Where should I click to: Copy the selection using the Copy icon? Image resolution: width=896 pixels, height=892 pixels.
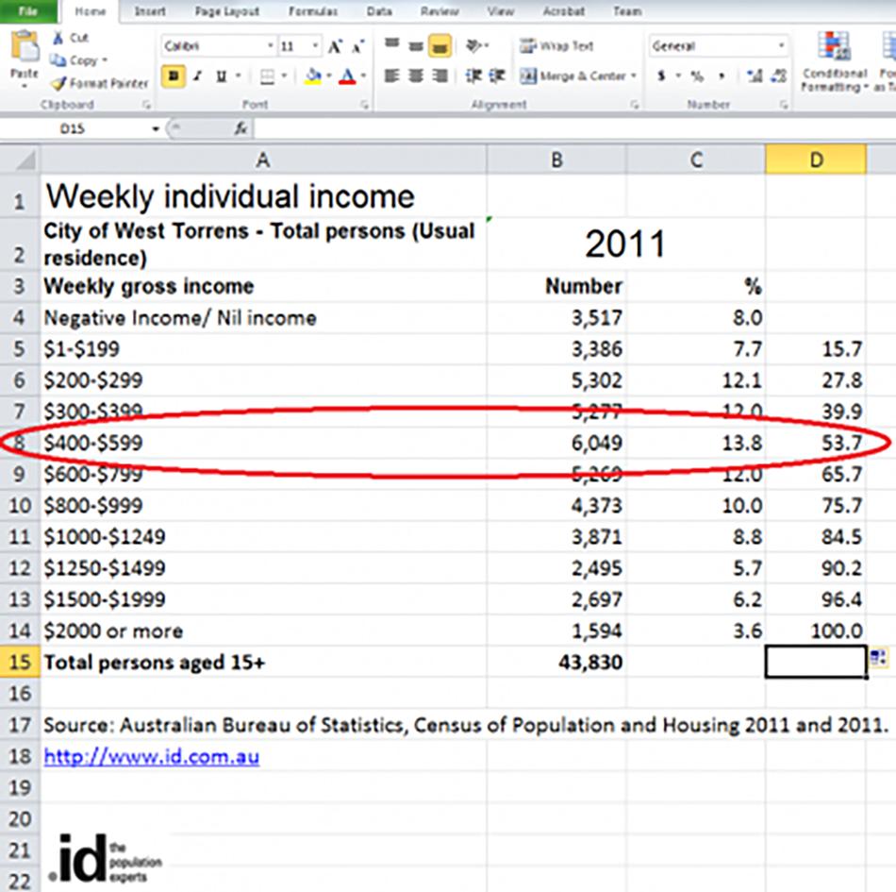click(x=58, y=60)
